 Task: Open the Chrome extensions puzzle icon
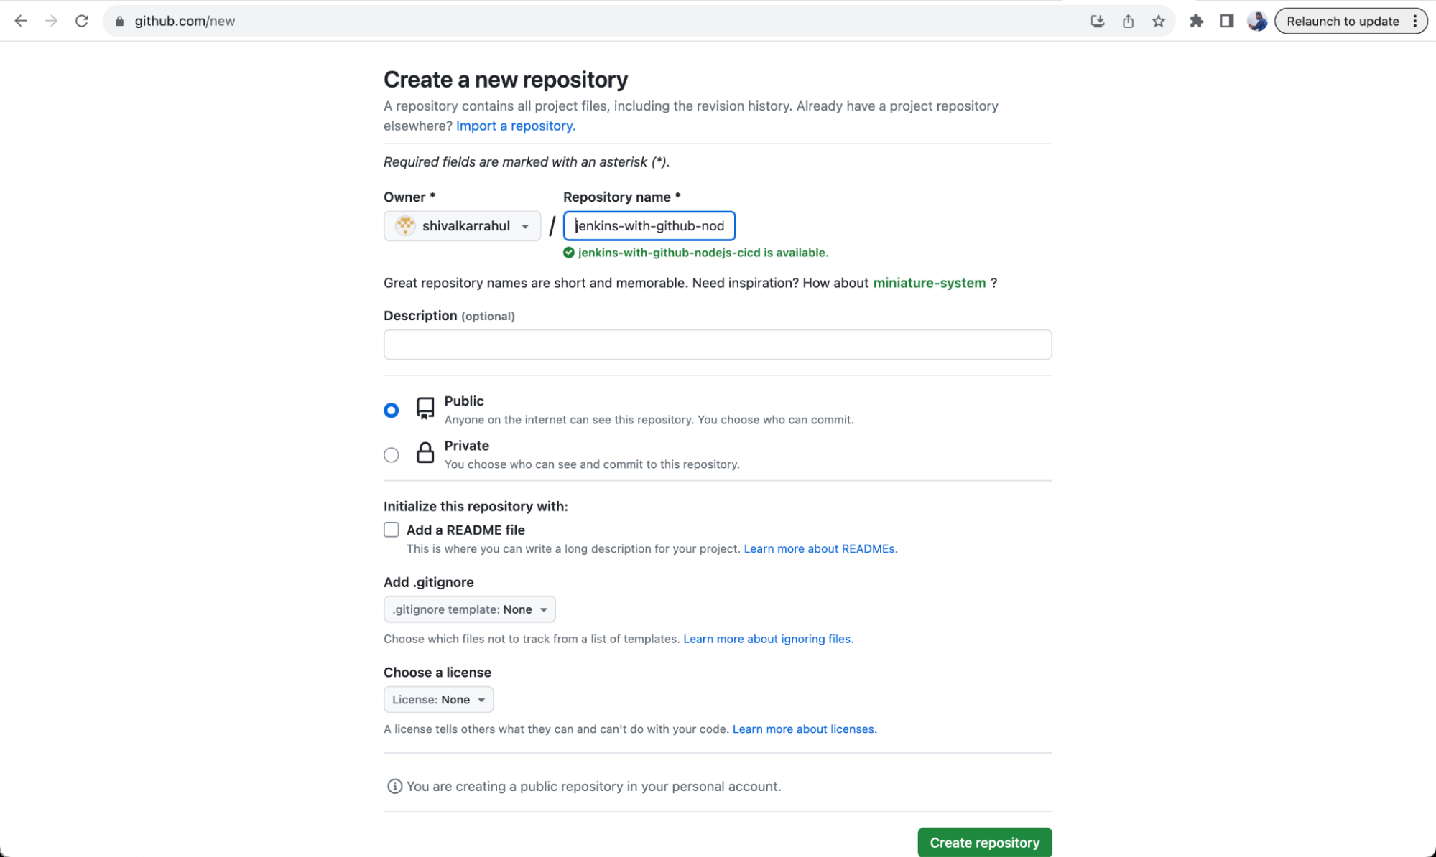click(1196, 21)
